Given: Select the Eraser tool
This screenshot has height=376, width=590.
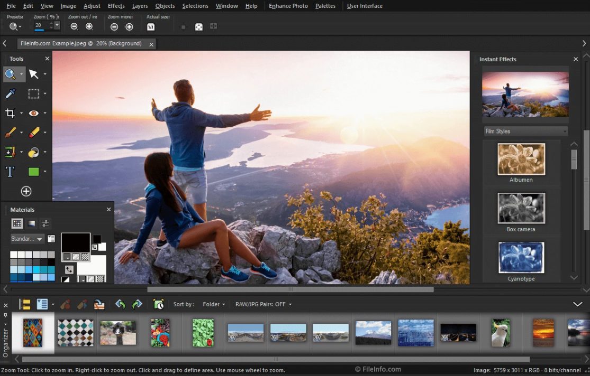Looking at the screenshot, I should (x=35, y=132).
